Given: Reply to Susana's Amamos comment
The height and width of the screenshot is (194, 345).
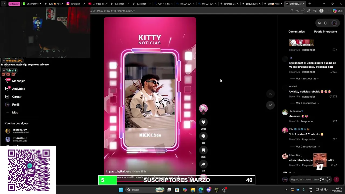Looking at the screenshot, I should [x=307, y=121].
